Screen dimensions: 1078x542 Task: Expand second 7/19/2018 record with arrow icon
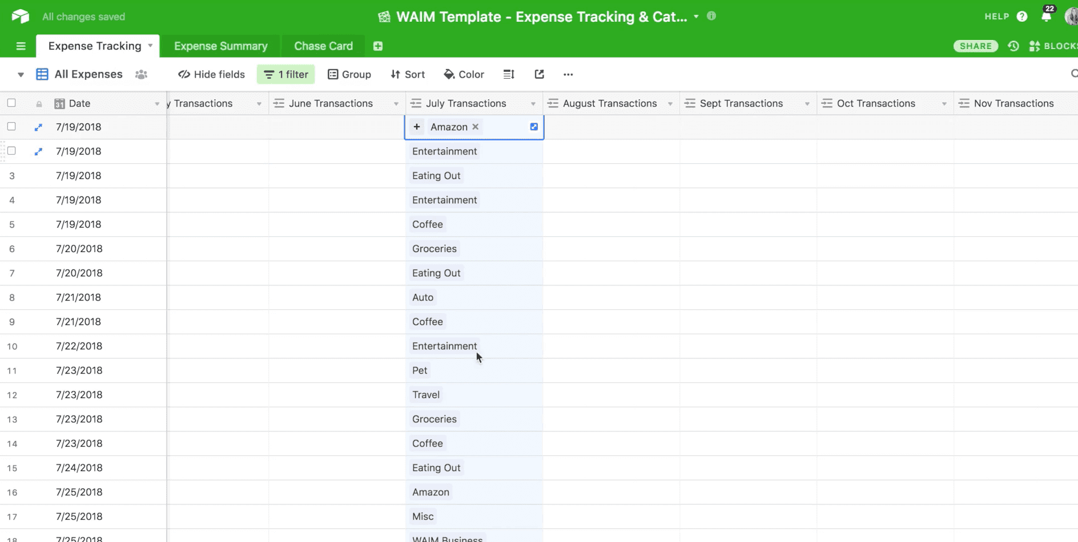[38, 152]
